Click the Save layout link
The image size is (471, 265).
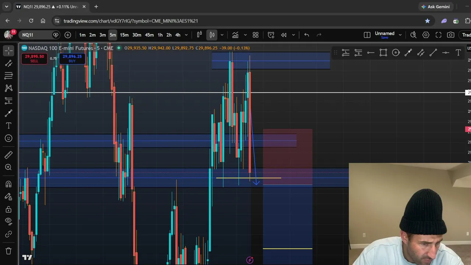point(385,38)
